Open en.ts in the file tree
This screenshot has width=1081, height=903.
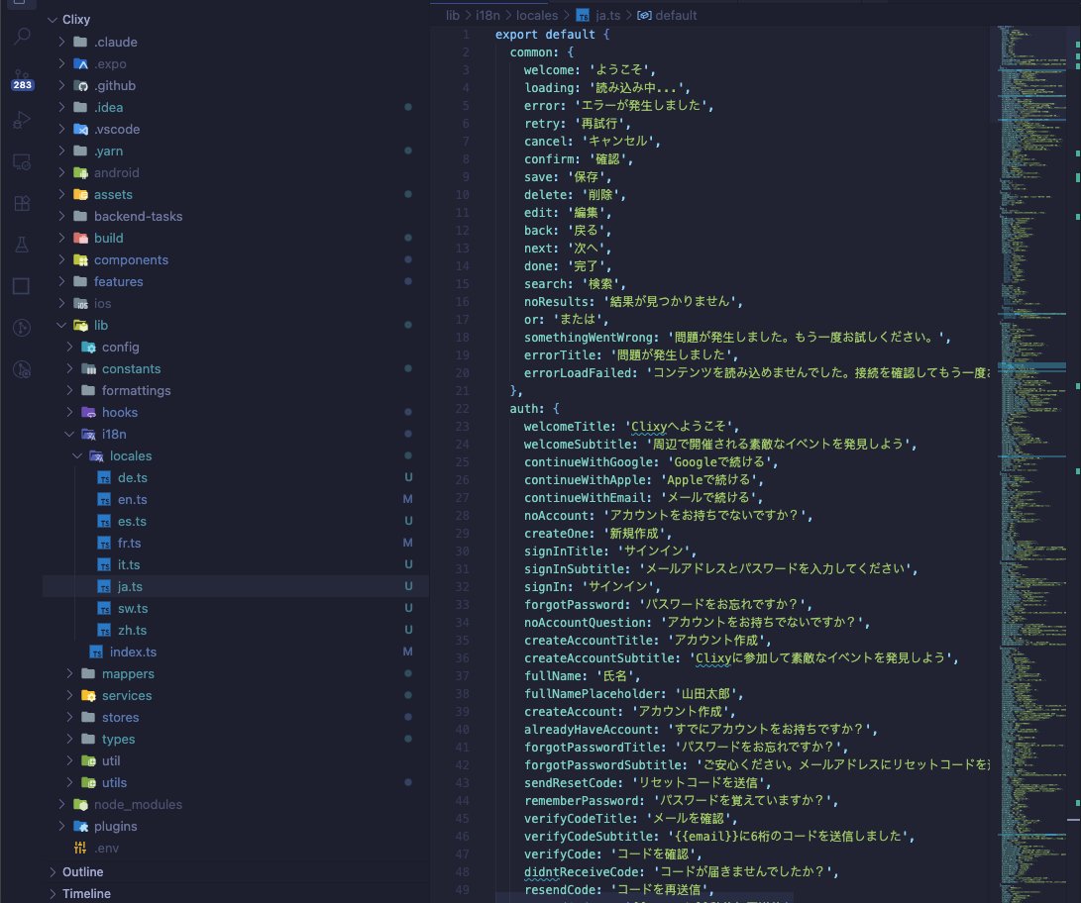pyautogui.click(x=133, y=499)
